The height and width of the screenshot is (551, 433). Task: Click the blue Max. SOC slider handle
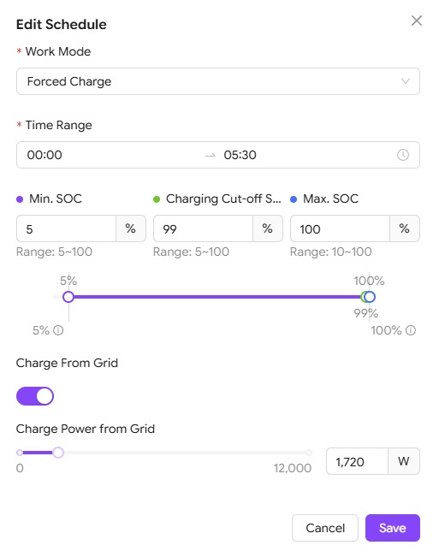pyautogui.click(x=370, y=297)
